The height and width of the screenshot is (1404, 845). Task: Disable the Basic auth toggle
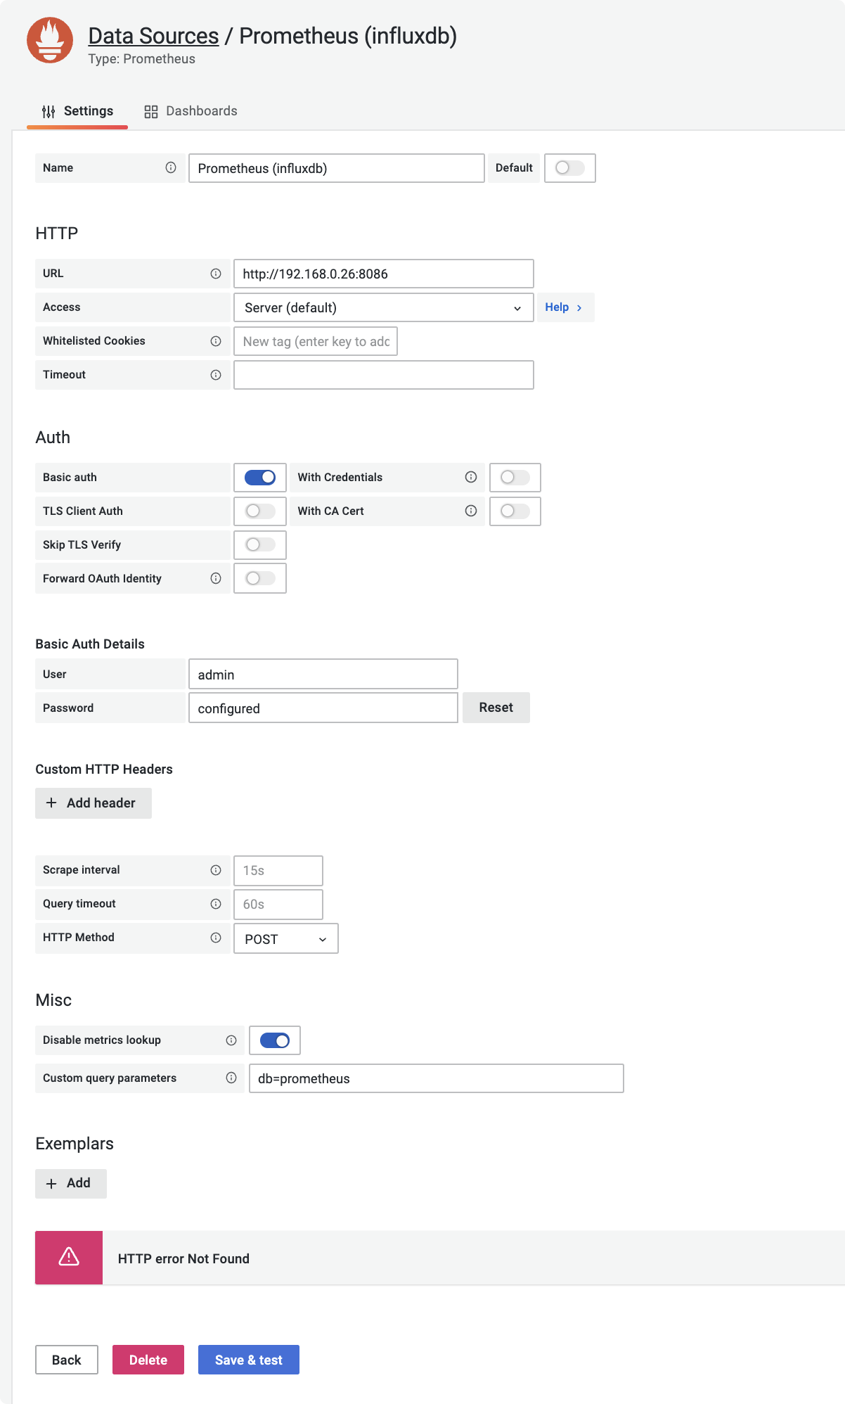[260, 478]
